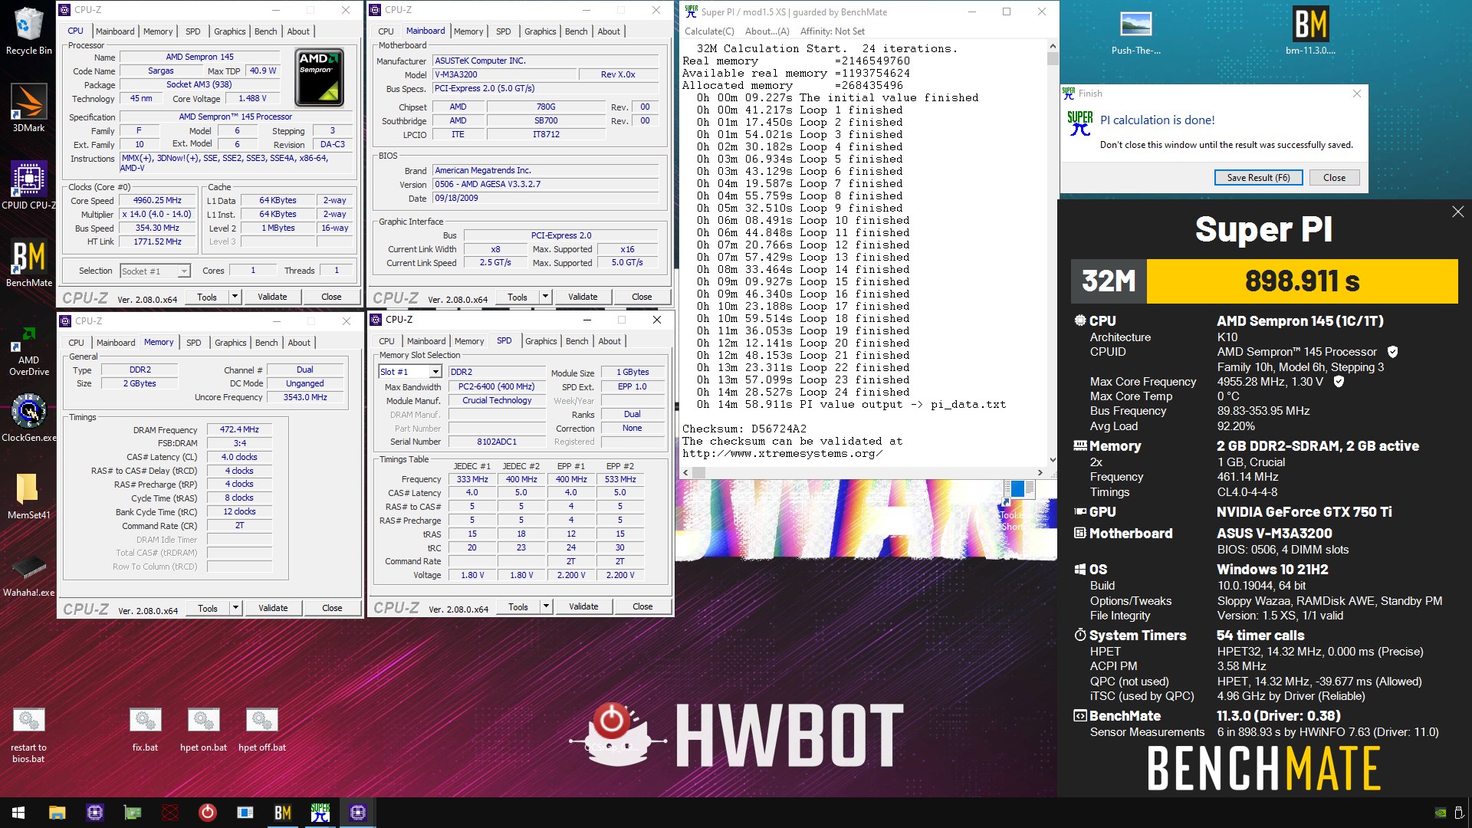Viewport: 1472px width, 828px height.
Task: Click Tools button in SPD CPU-Z window
Action: (517, 606)
